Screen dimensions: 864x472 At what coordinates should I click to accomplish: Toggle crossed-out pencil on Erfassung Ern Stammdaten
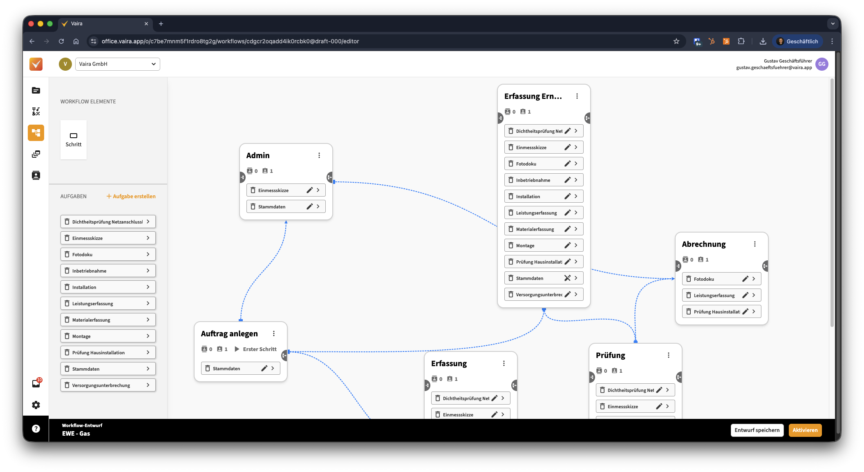[567, 278]
